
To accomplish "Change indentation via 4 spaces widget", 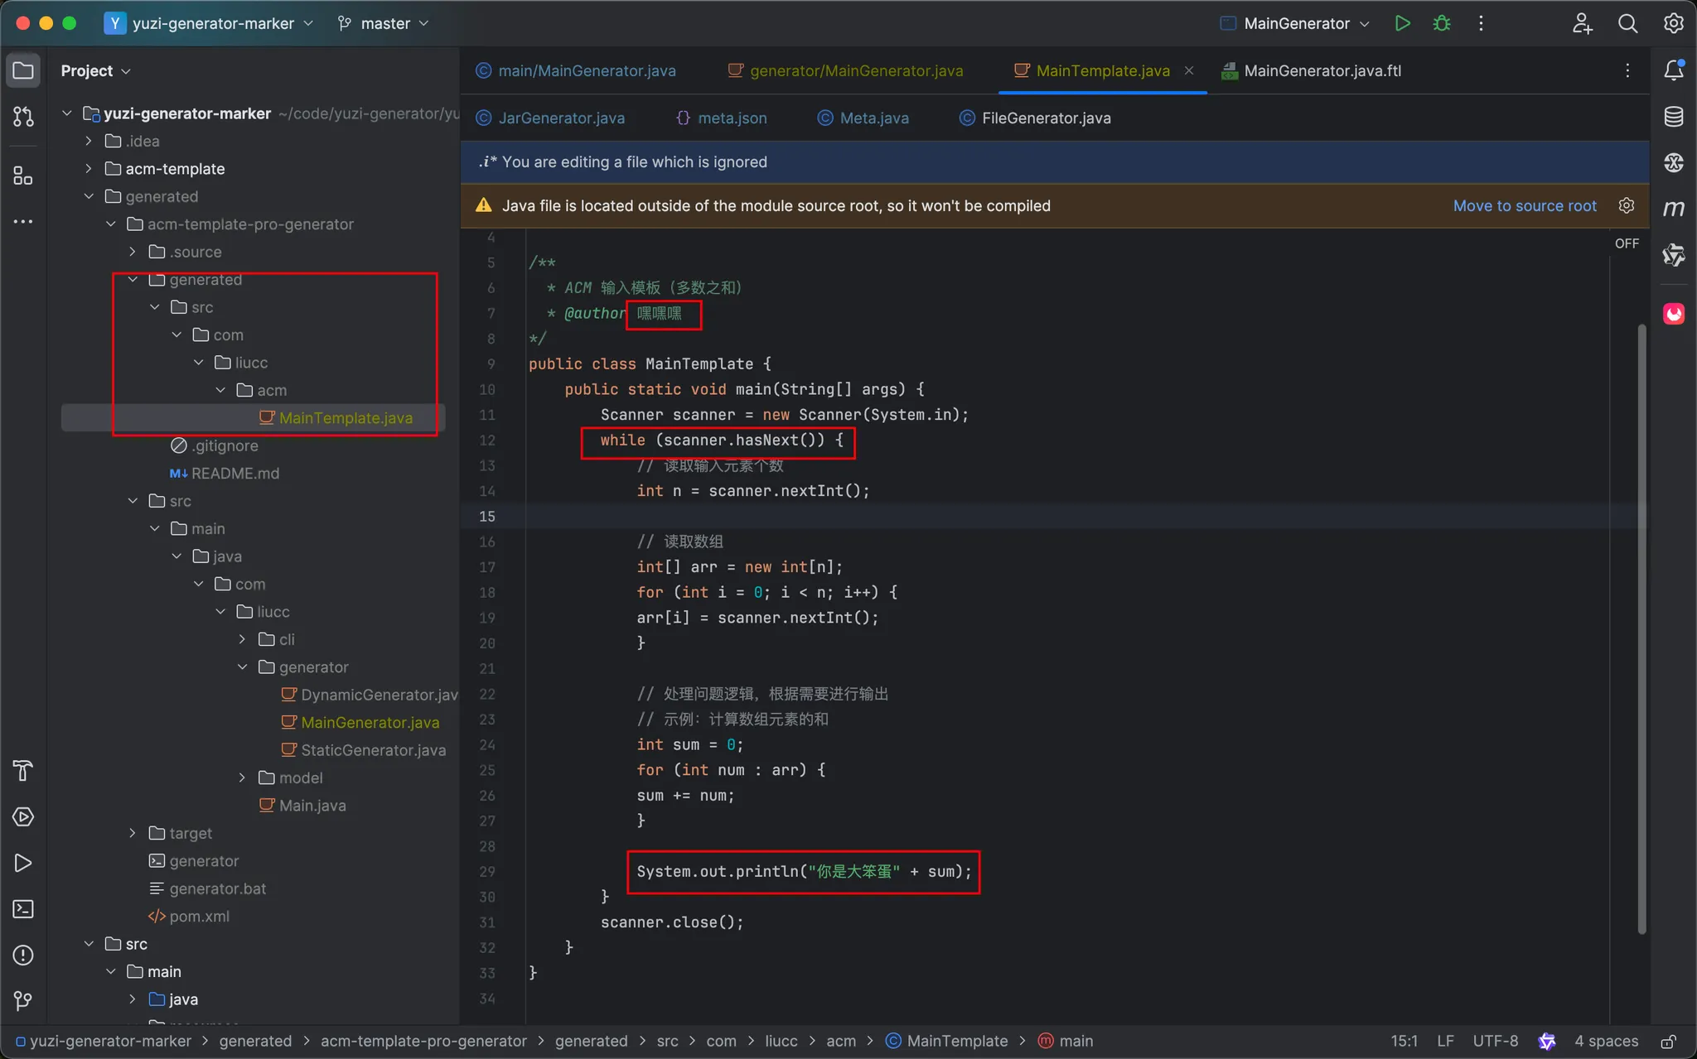I will tap(1605, 1041).
